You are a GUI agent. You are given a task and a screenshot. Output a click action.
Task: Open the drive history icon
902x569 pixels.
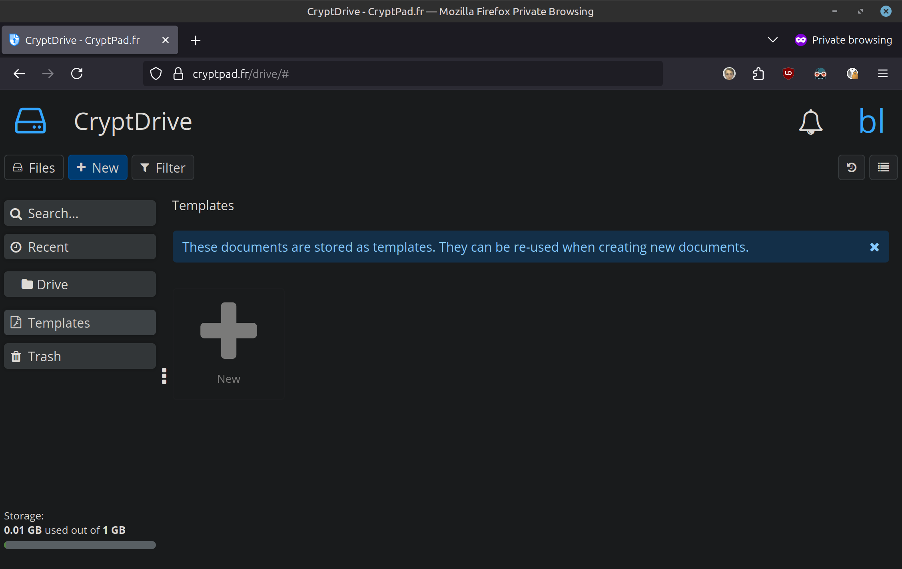tap(851, 167)
